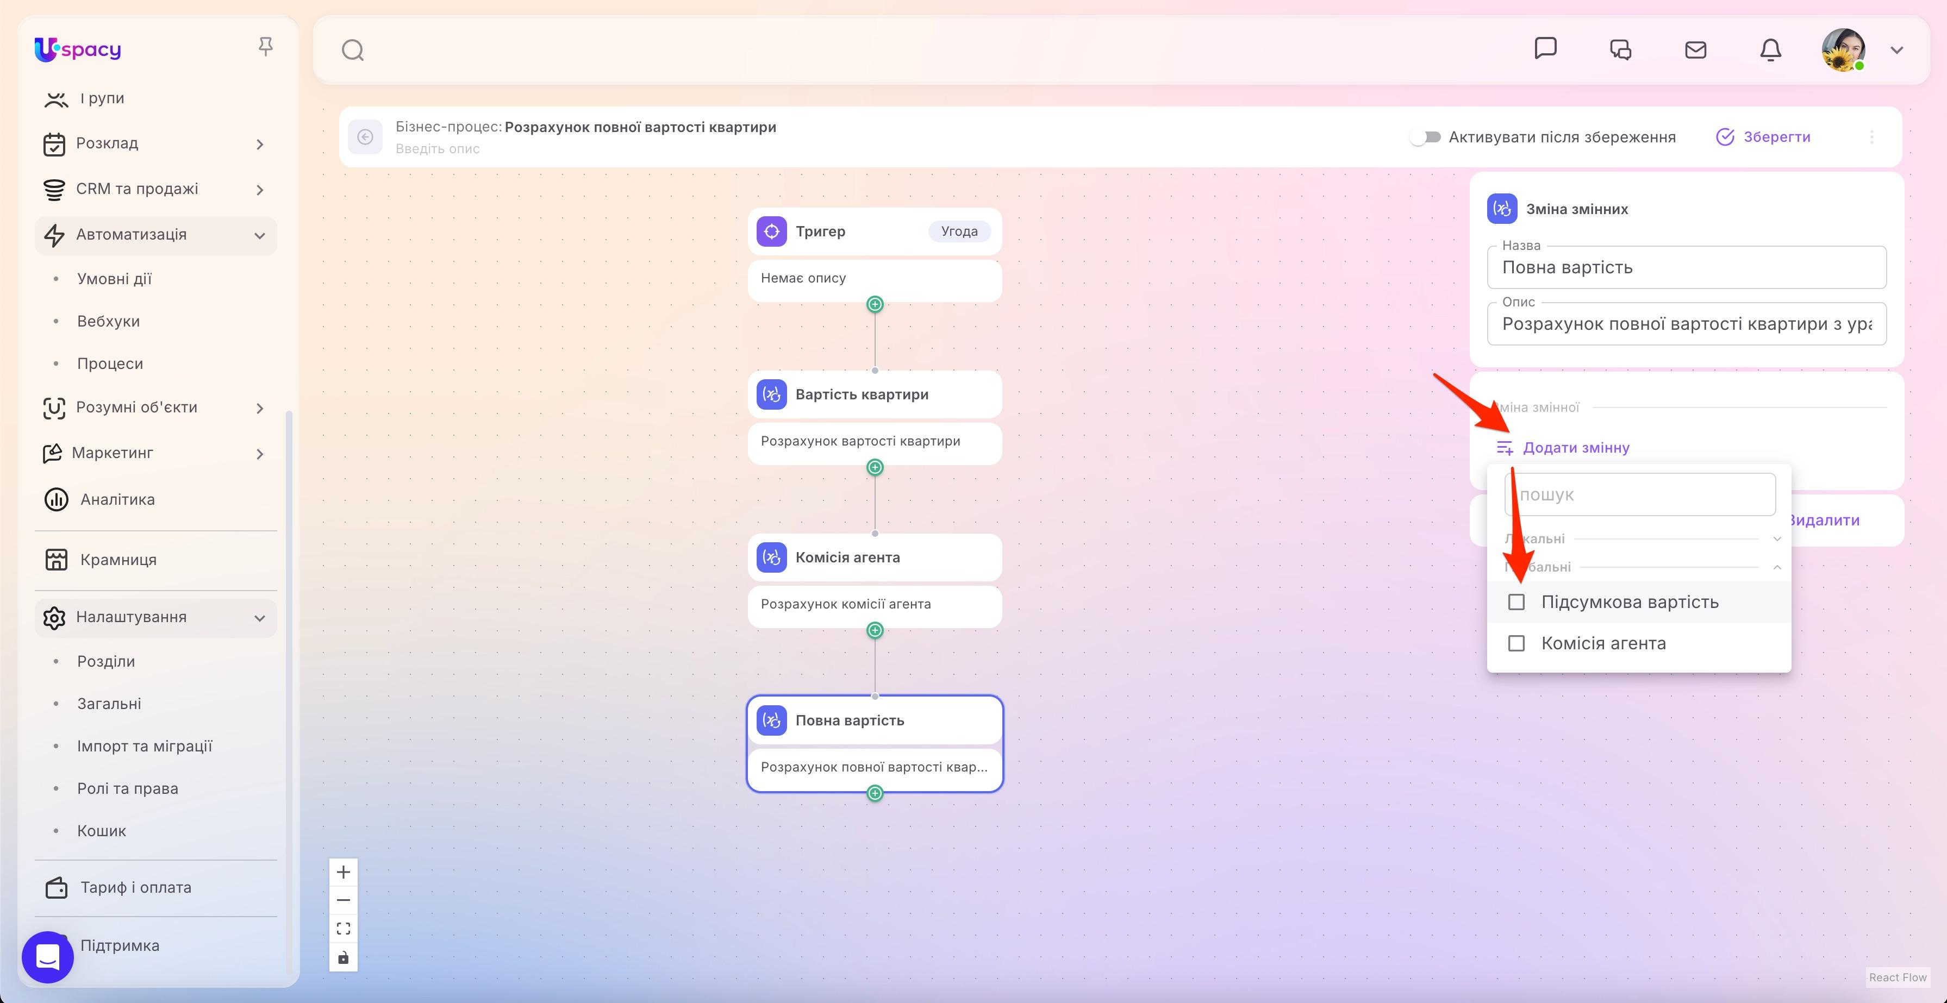The image size is (1947, 1003).
Task: Click Додати змінну link
Action: [1563, 448]
